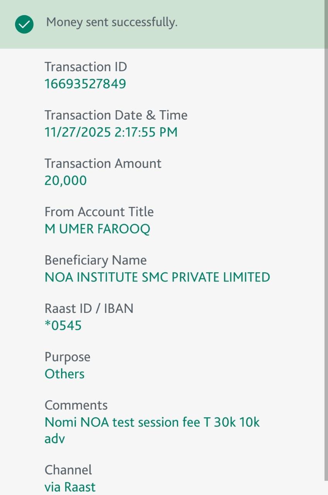Click the Raast ID / IBAN label
This screenshot has height=495, width=328.
(89, 309)
